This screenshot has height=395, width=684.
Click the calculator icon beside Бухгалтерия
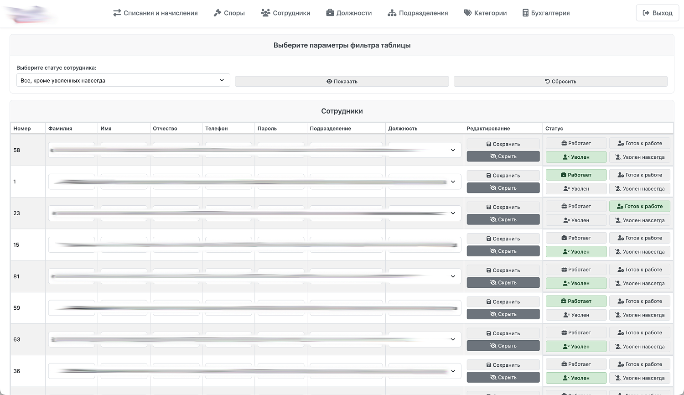(525, 13)
